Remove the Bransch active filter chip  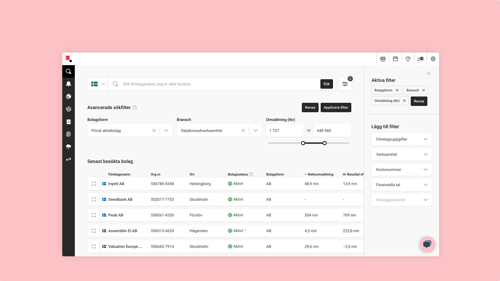(x=423, y=90)
